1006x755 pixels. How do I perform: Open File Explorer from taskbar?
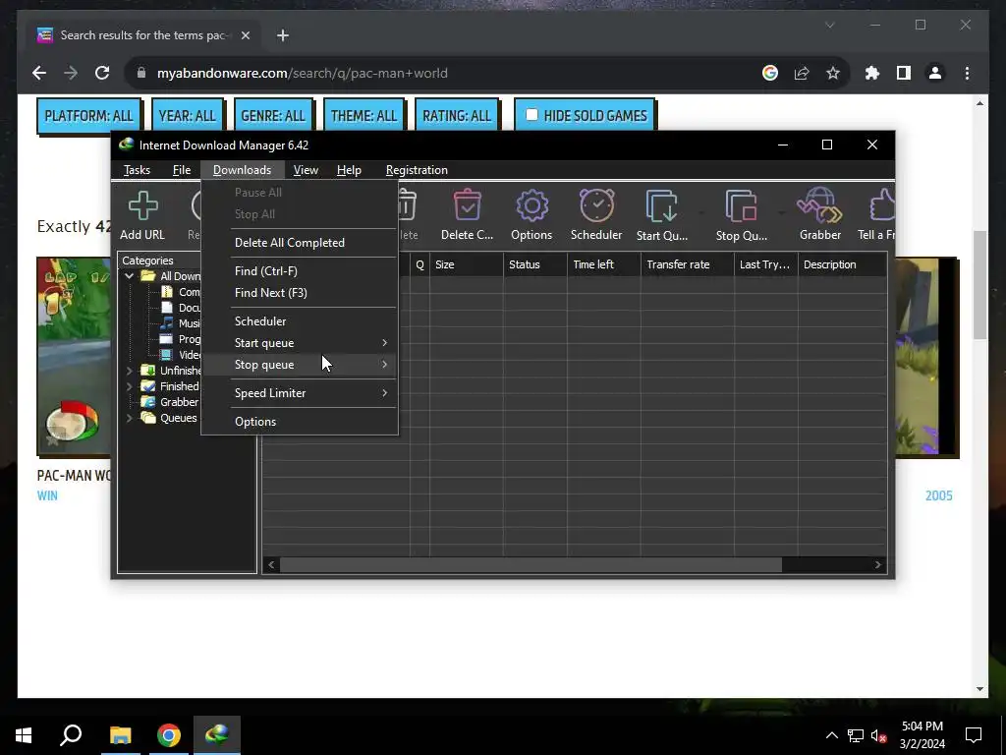click(120, 735)
